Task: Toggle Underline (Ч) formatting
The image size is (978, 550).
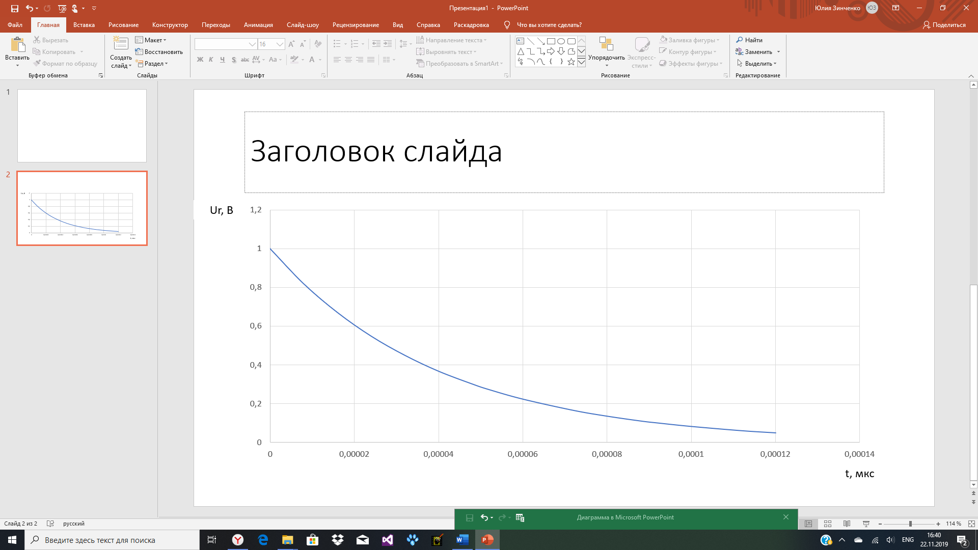Action: [x=223, y=60]
